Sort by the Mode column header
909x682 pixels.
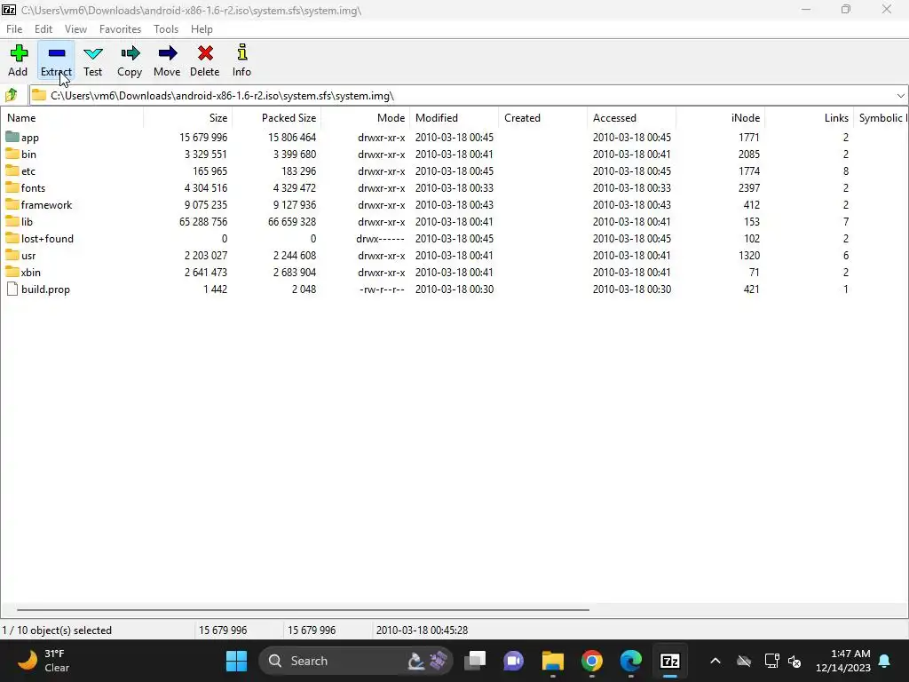[x=365, y=118]
